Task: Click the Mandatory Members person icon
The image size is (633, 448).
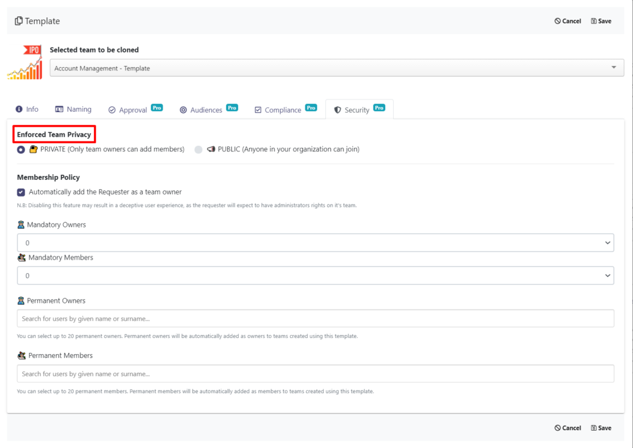Action: 22,258
